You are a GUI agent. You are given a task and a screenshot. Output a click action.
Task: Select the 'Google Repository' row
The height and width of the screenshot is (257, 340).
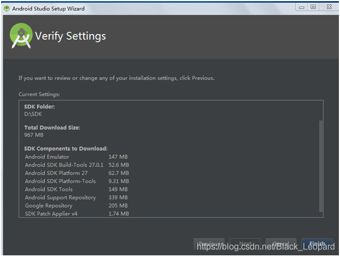click(x=77, y=206)
